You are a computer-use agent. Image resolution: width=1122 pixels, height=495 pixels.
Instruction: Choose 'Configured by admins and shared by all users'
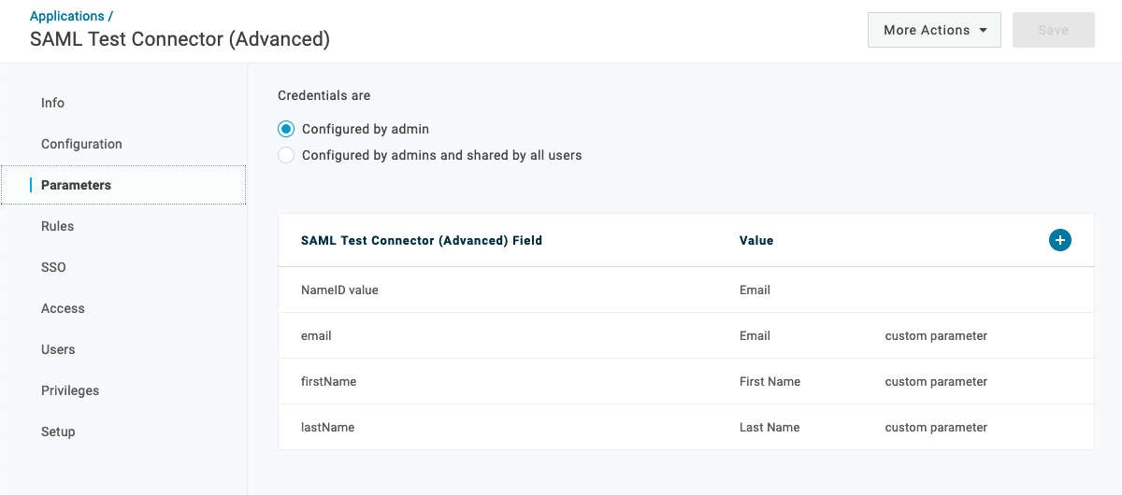pyautogui.click(x=286, y=155)
